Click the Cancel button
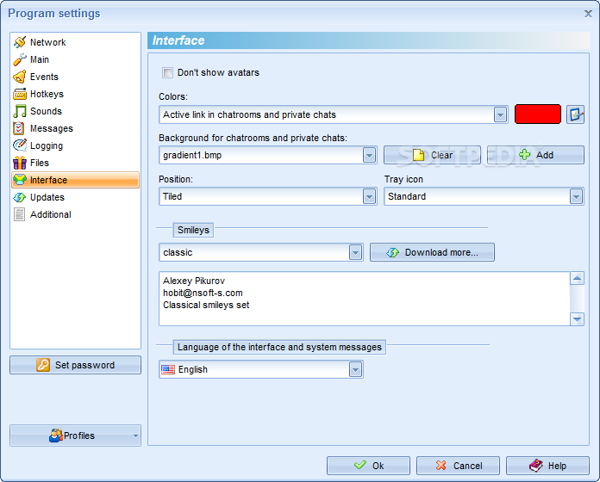The image size is (600, 482). (458, 466)
